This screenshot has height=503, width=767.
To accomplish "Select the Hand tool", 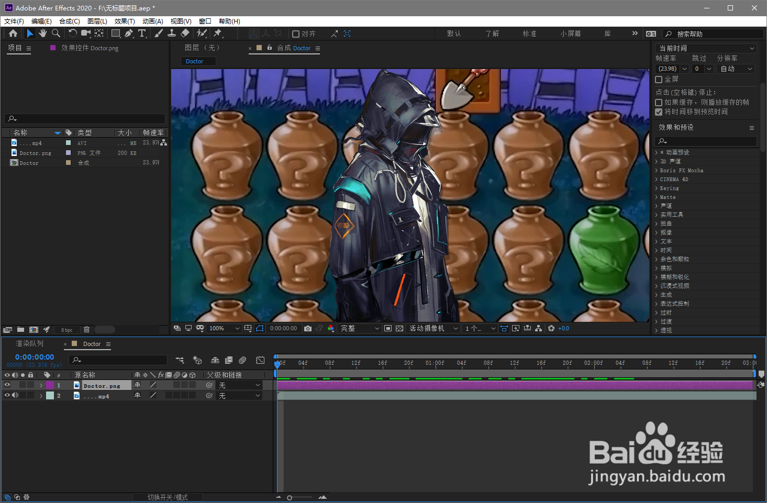I will pos(42,33).
